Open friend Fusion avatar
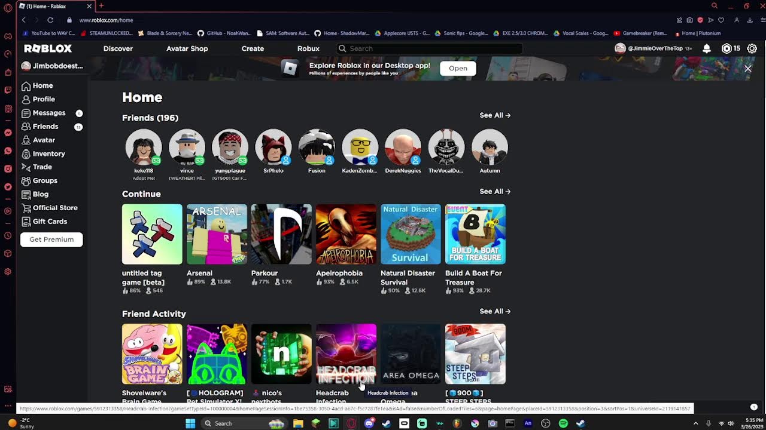The width and height of the screenshot is (766, 430). [x=317, y=147]
